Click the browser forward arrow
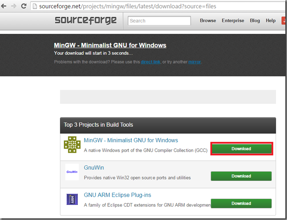 coord(14,6)
